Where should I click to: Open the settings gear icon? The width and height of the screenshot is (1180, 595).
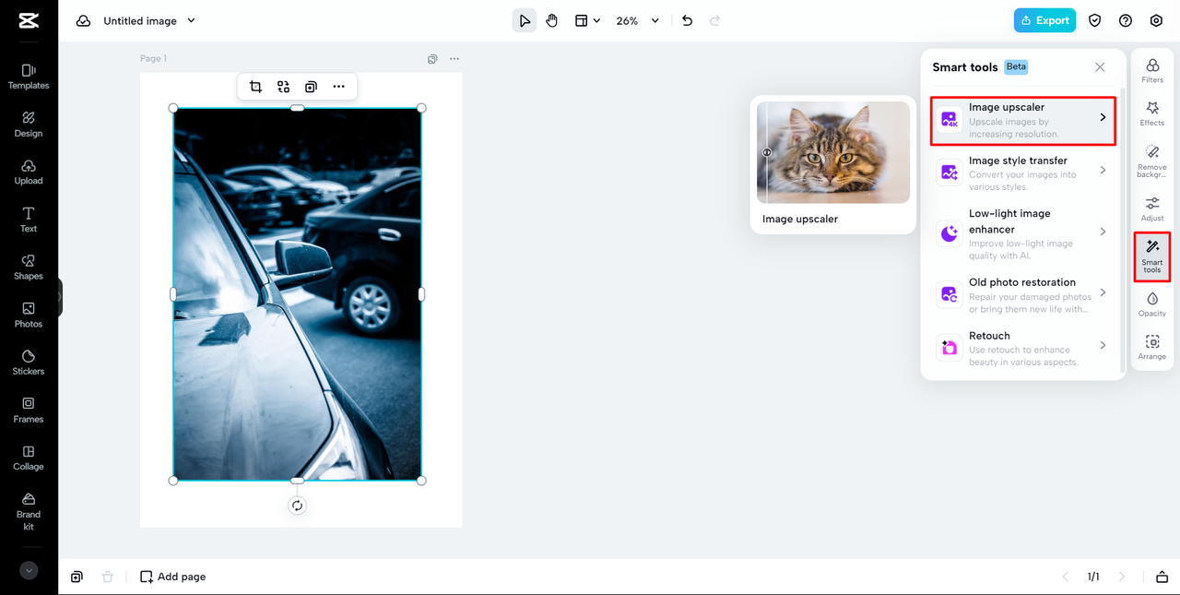[1156, 20]
